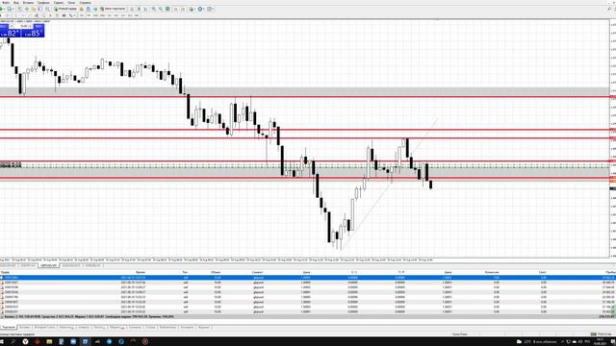Sort orders by Символ column header
616x346 pixels.
[x=258, y=272]
